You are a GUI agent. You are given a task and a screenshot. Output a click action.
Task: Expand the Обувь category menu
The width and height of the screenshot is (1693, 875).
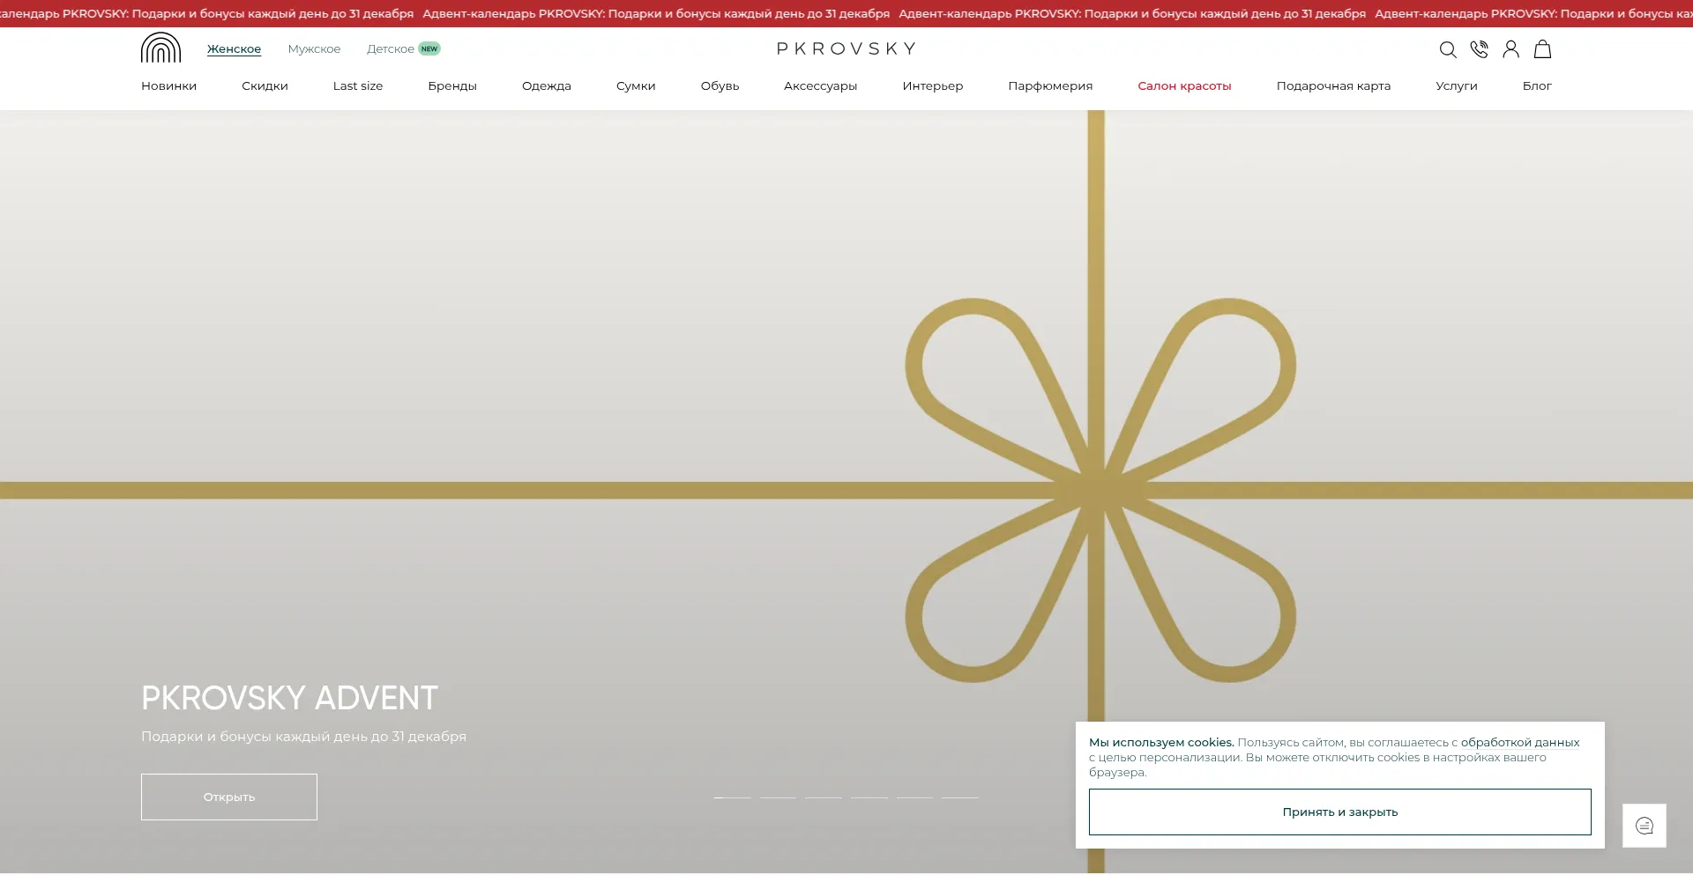[720, 86]
